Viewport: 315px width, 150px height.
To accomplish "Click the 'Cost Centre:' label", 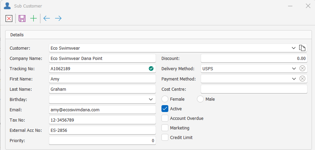I will (174, 89).
